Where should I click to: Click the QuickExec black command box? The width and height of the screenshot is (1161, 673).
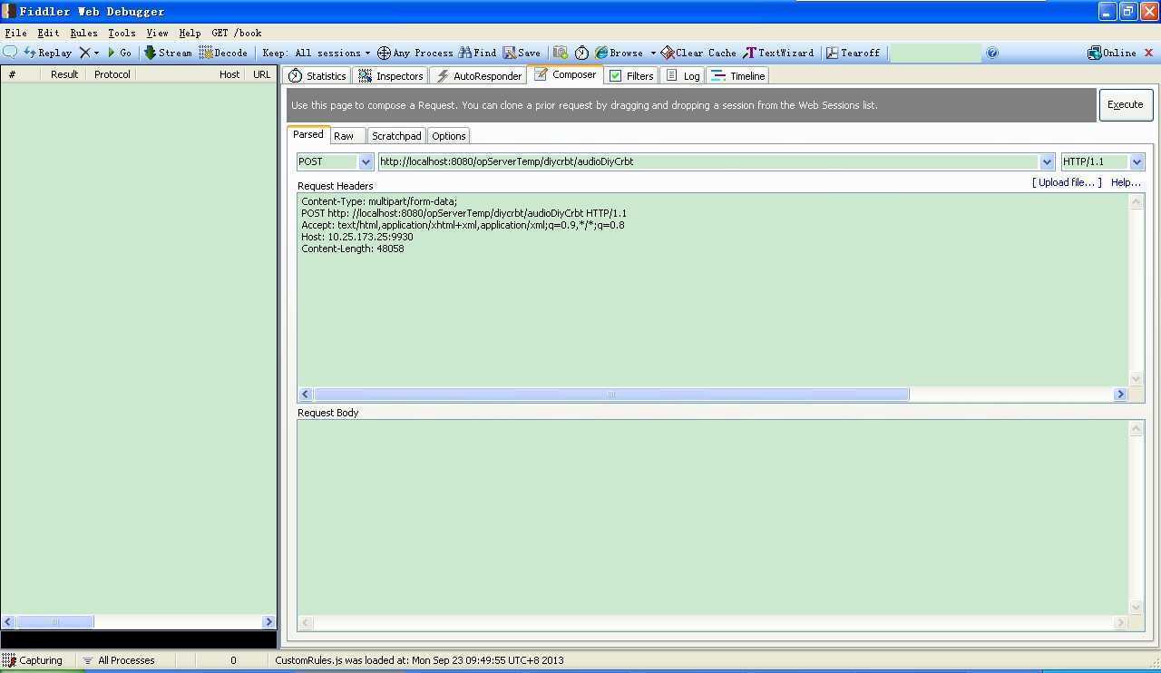click(138, 639)
